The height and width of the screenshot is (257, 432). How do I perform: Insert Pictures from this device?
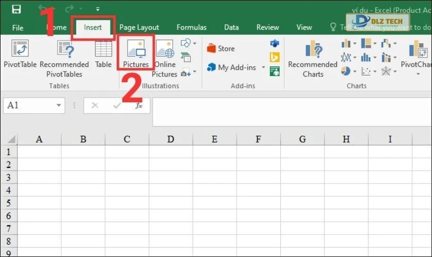(136, 54)
